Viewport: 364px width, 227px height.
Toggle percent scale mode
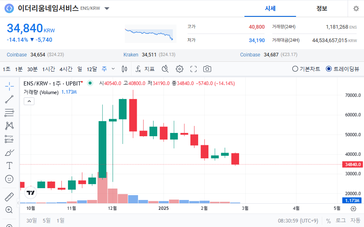coord(328,221)
